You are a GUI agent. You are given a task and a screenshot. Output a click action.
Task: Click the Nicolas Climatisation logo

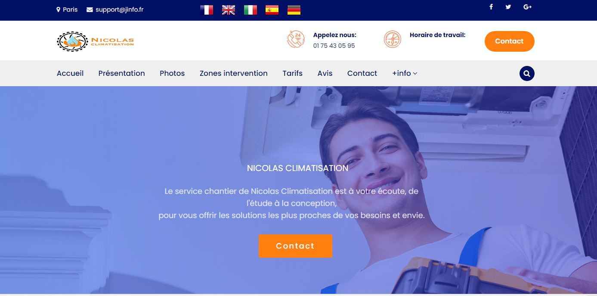point(96,41)
